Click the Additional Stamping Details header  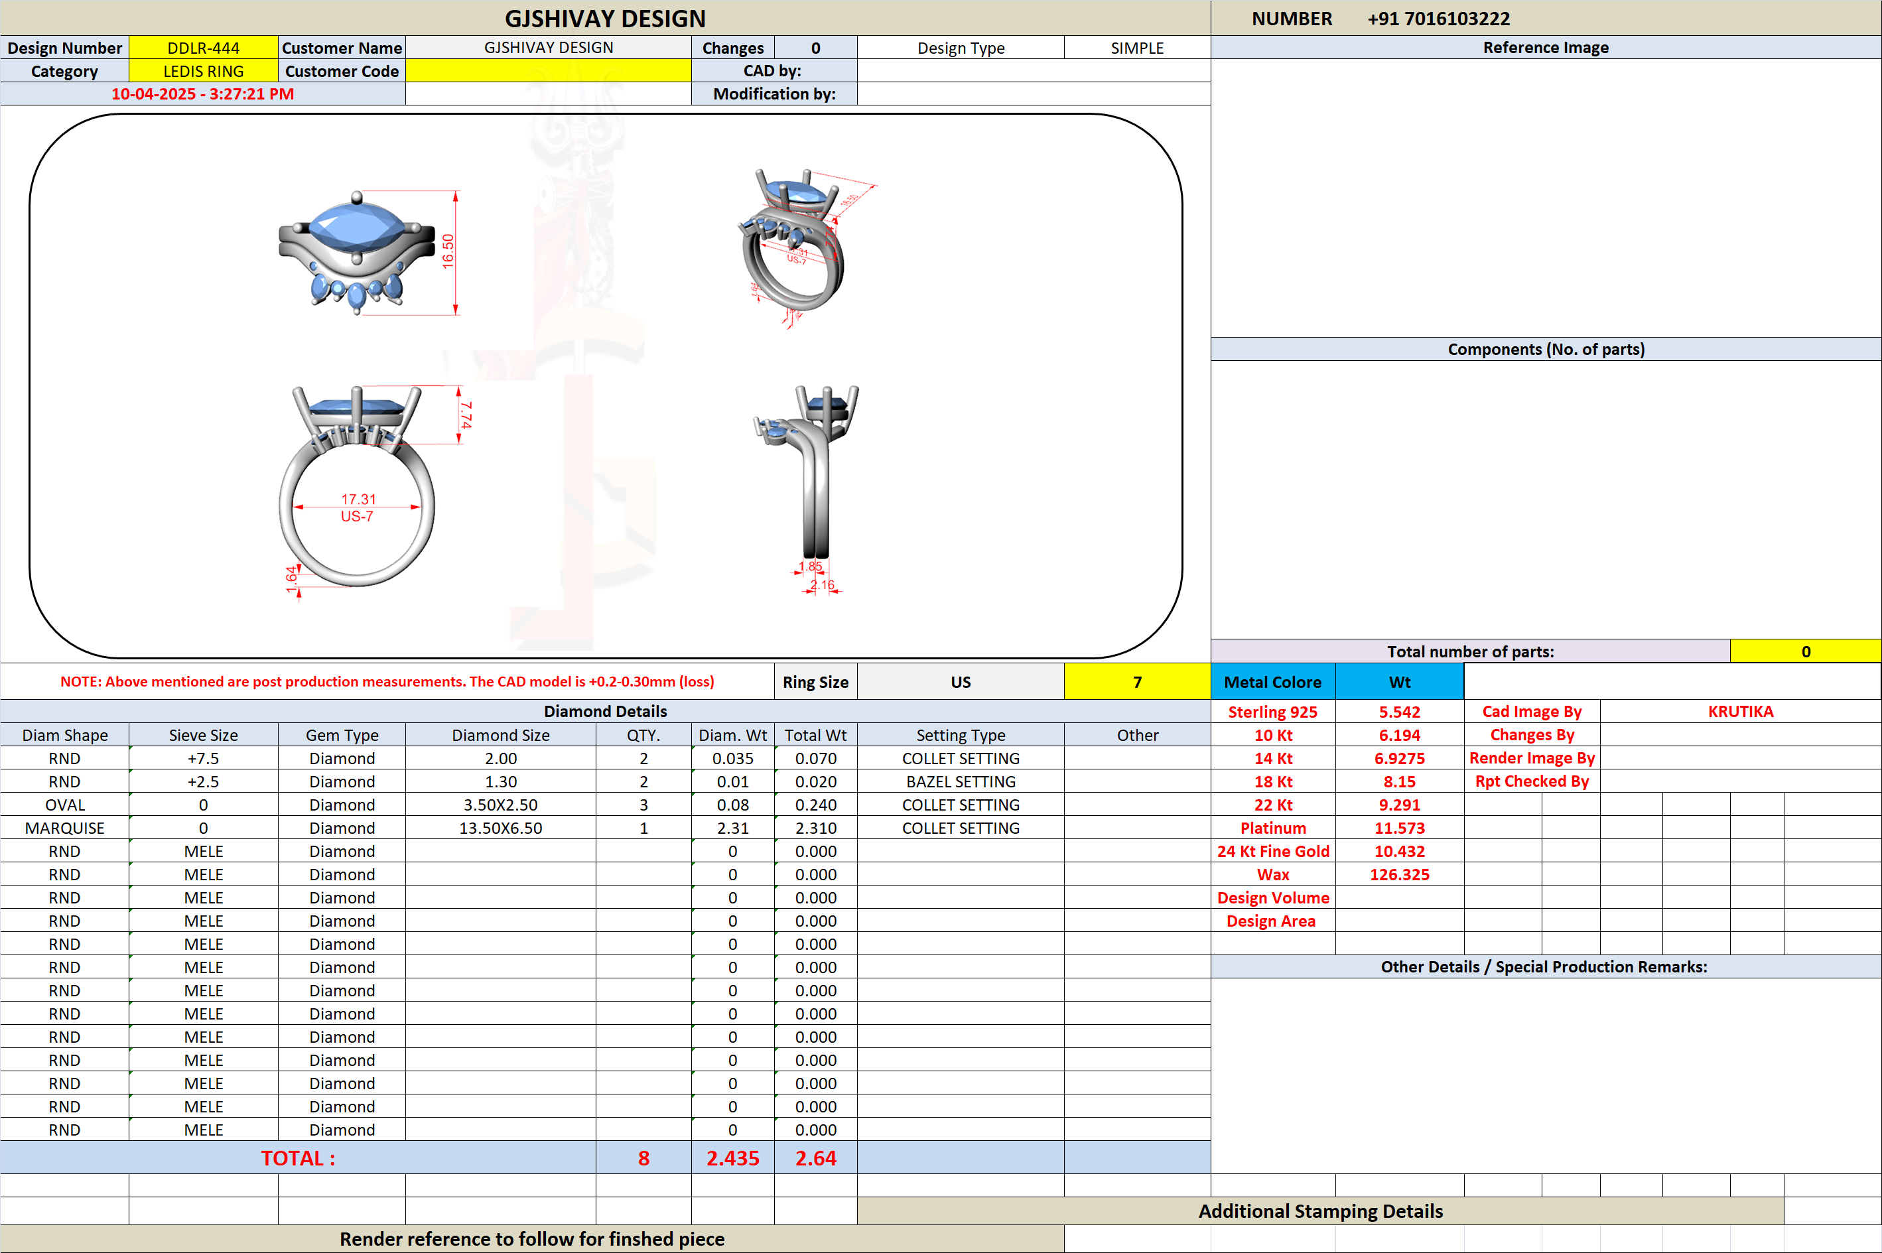[x=1320, y=1211]
